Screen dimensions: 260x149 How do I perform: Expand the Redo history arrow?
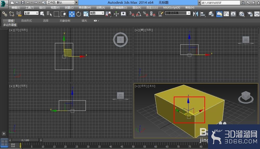click(40, 3)
